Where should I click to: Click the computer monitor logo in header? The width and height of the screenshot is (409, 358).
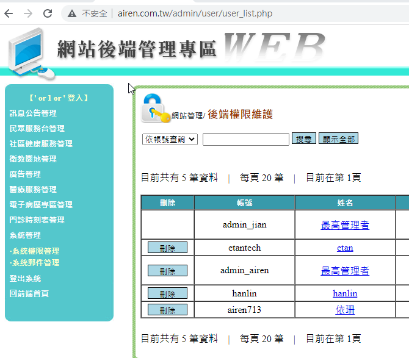click(x=31, y=54)
